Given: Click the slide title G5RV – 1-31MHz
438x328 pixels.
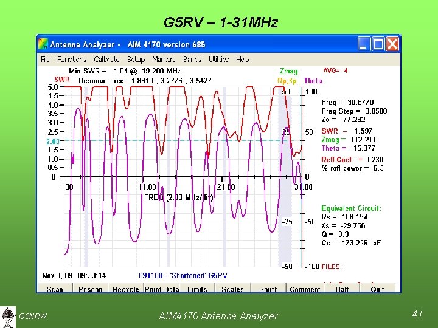Looking at the screenshot, I should (x=221, y=22).
